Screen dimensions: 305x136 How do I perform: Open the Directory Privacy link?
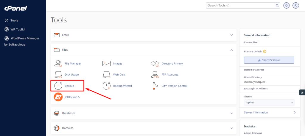[172, 63]
